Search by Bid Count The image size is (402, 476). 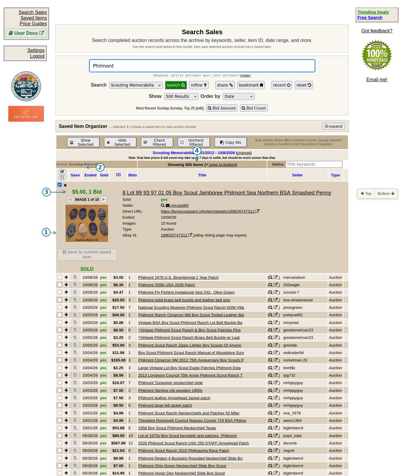pyautogui.click(x=254, y=108)
